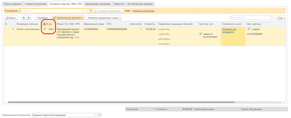This screenshot has height=118, width=291.
Task: Click the Сохранить результаты button
Action: pyautogui.click(x=108, y=11)
